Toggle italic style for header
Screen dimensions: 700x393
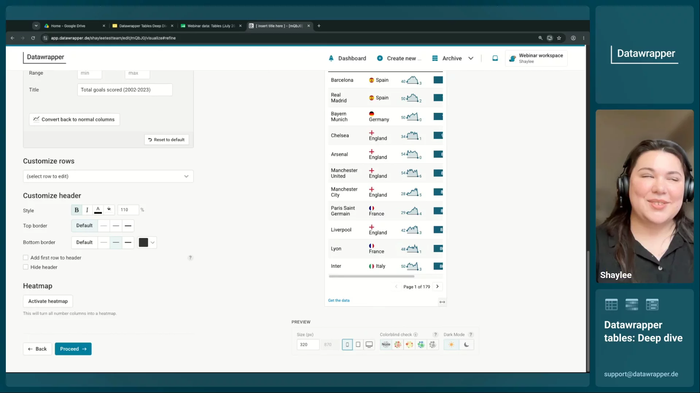pyautogui.click(x=87, y=210)
